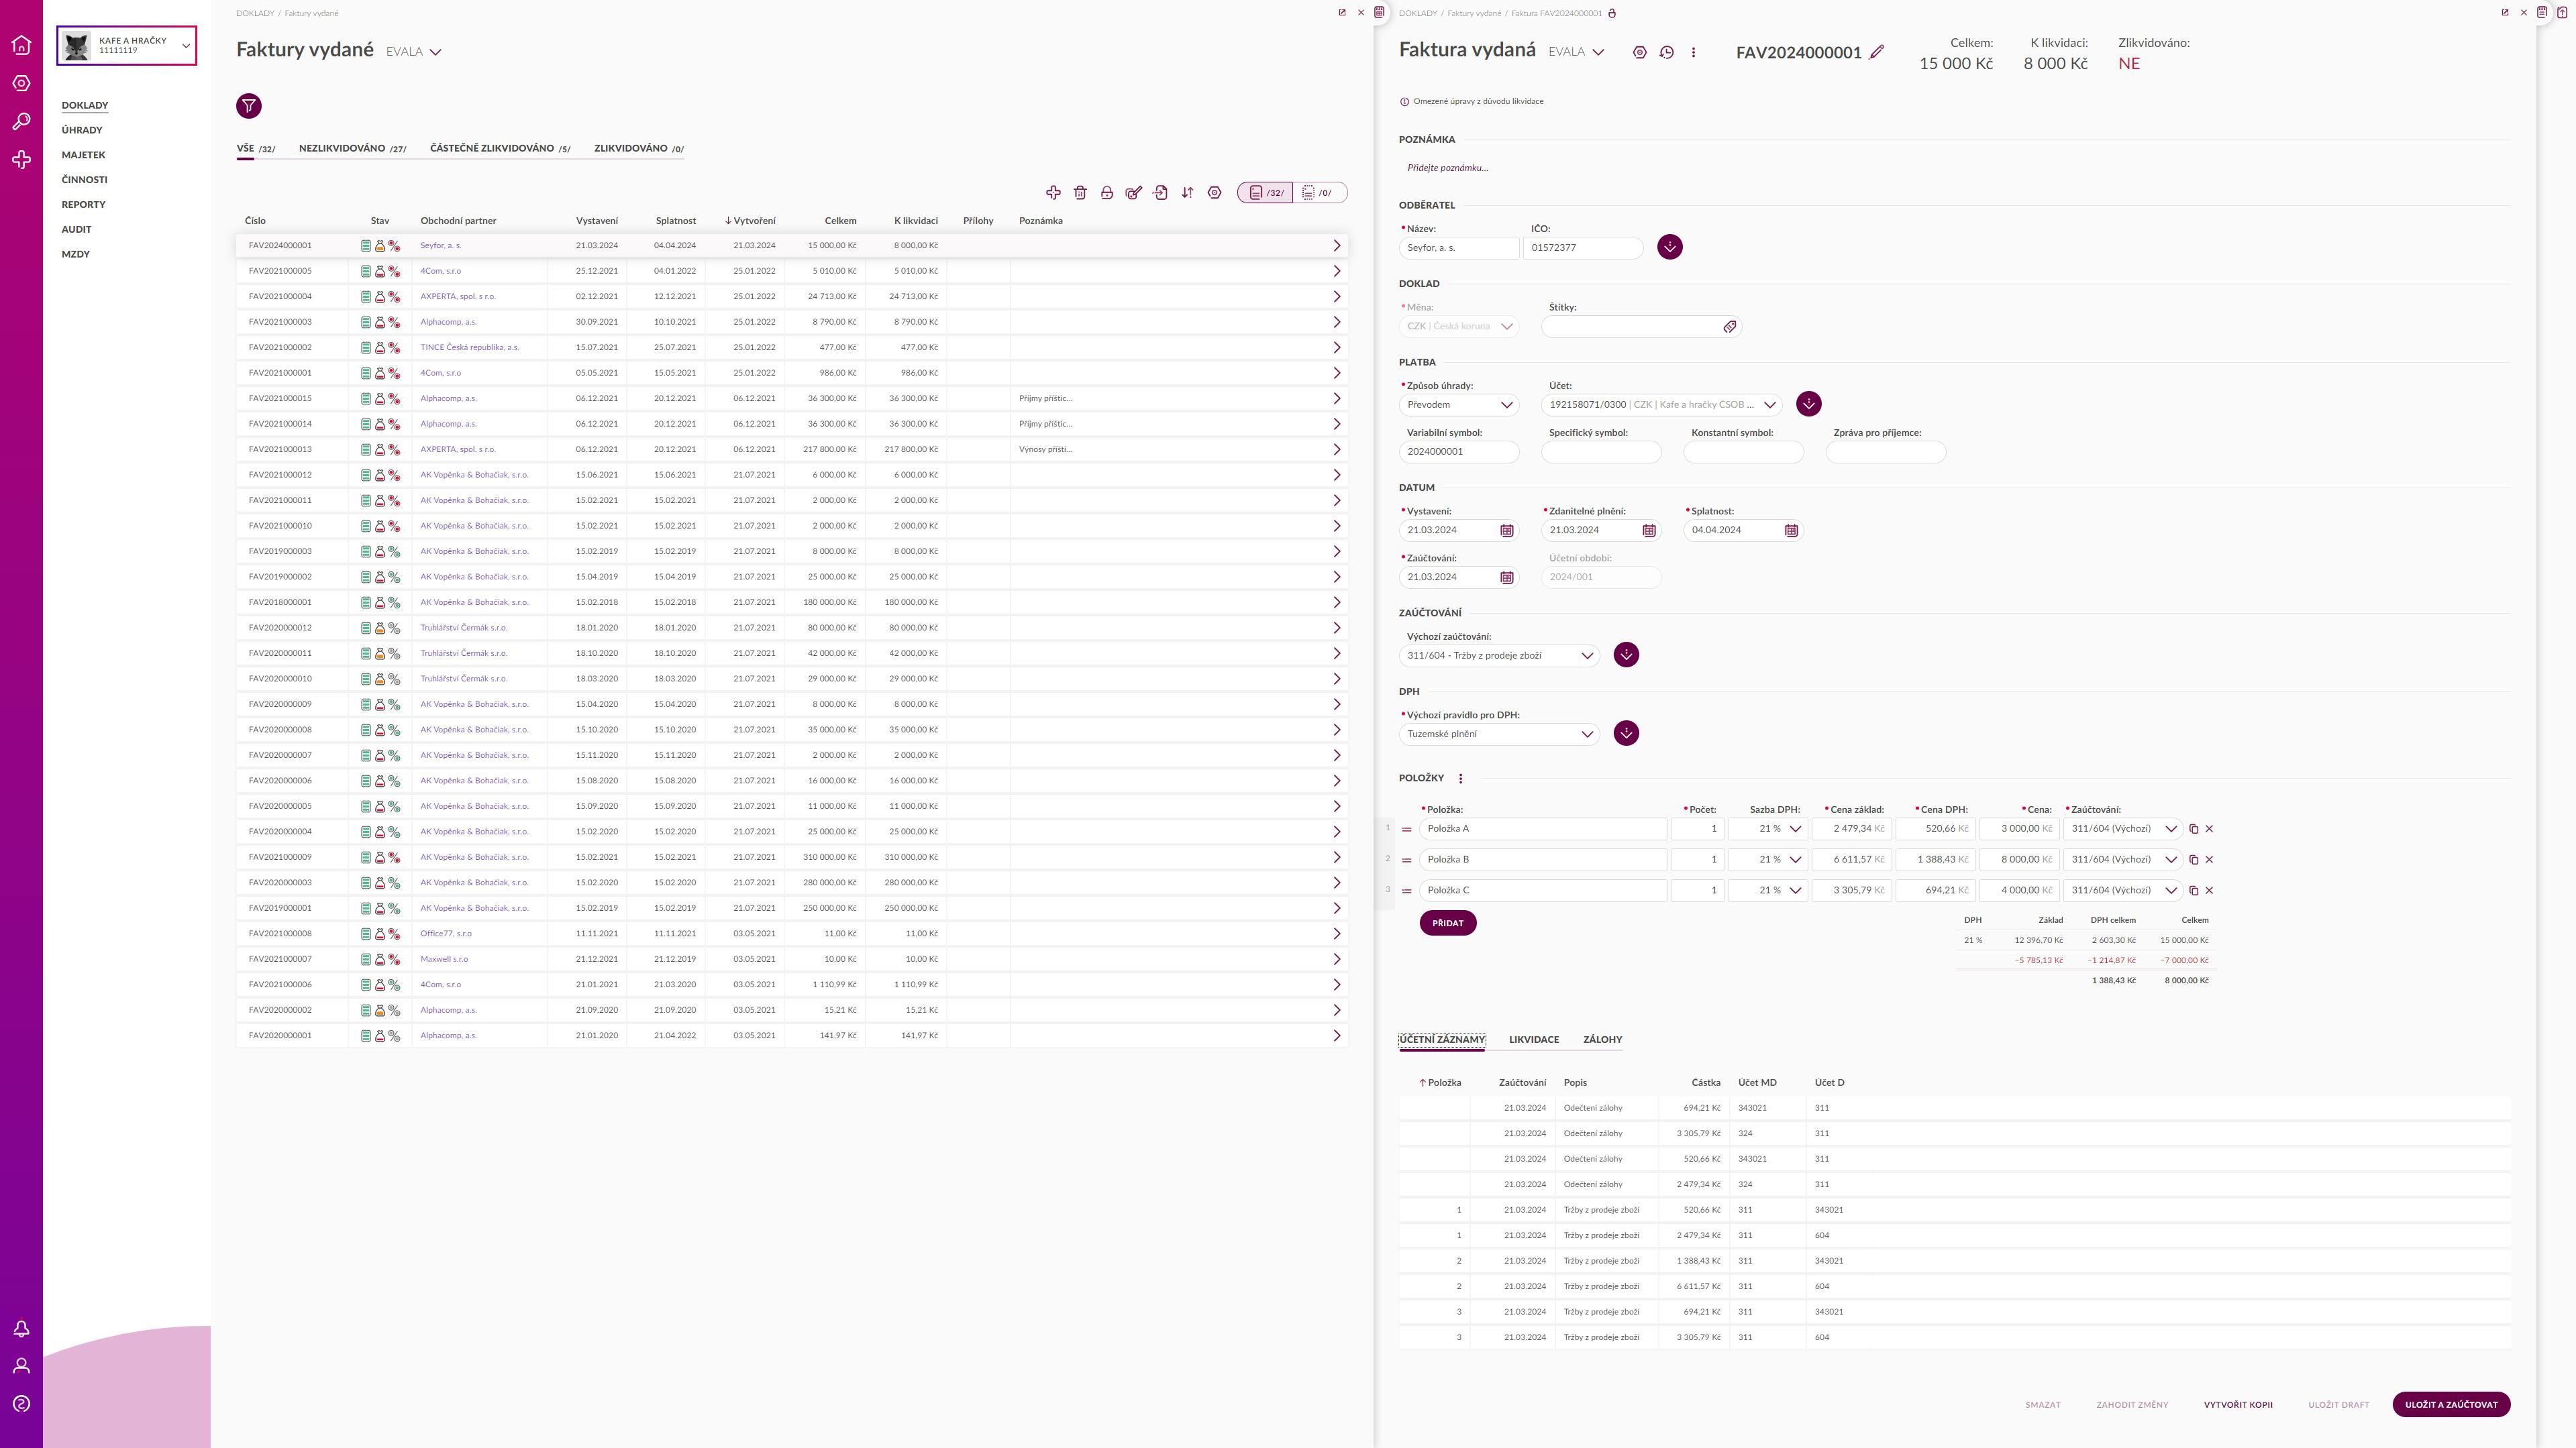Viewport: 2576px width, 1448px height.
Task: Open invoice detail settings hexagon icon
Action: tap(1639, 52)
